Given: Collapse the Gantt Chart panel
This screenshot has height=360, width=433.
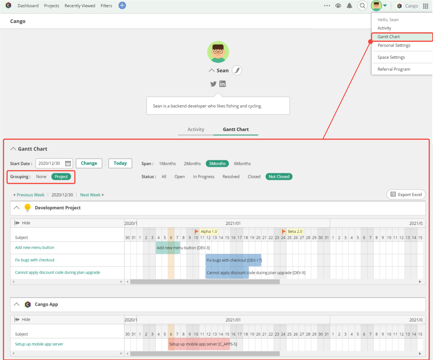Looking at the screenshot, I should coord(13,149).
